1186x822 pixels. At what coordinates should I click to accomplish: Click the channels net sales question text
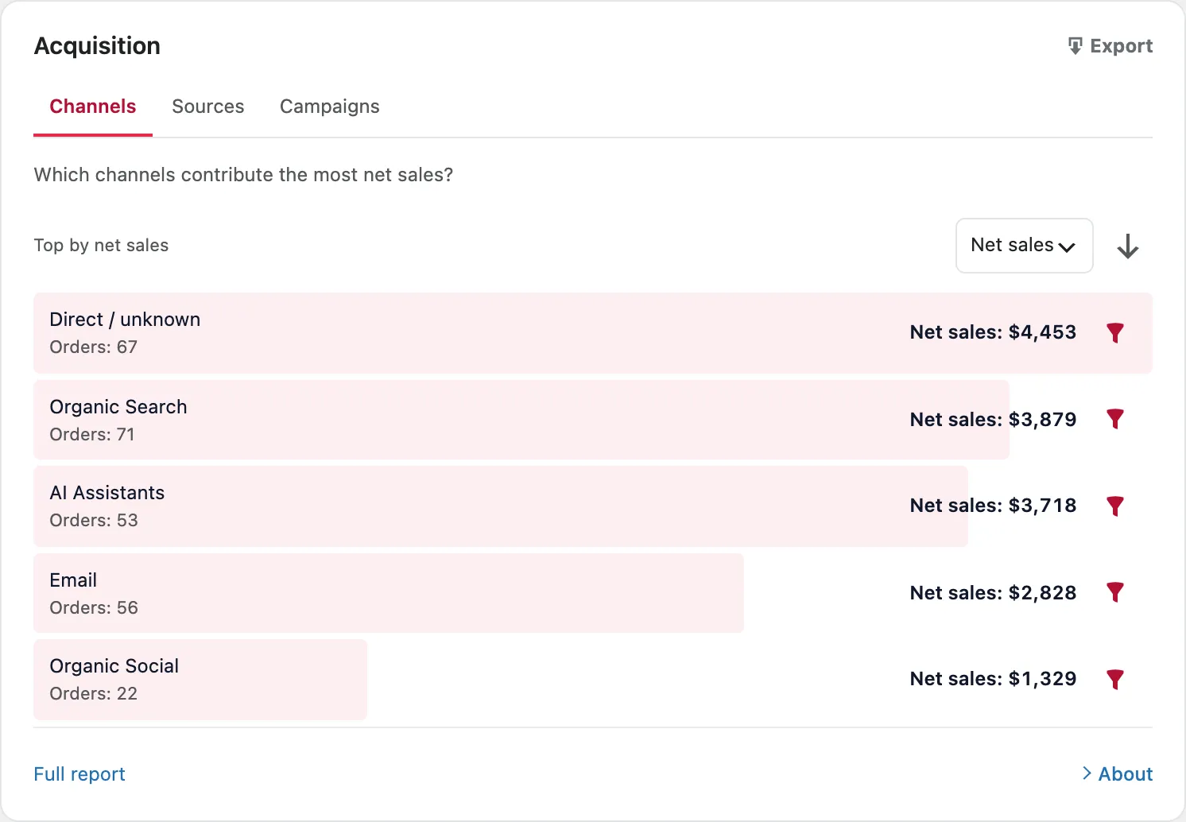click(x=243, y=174)
